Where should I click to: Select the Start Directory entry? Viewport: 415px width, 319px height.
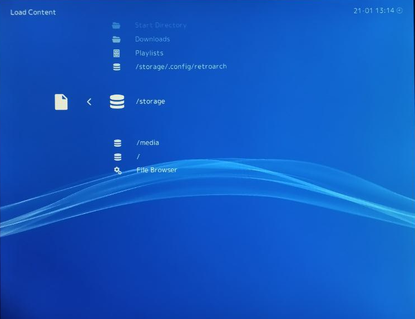click(x=161, y=25)
